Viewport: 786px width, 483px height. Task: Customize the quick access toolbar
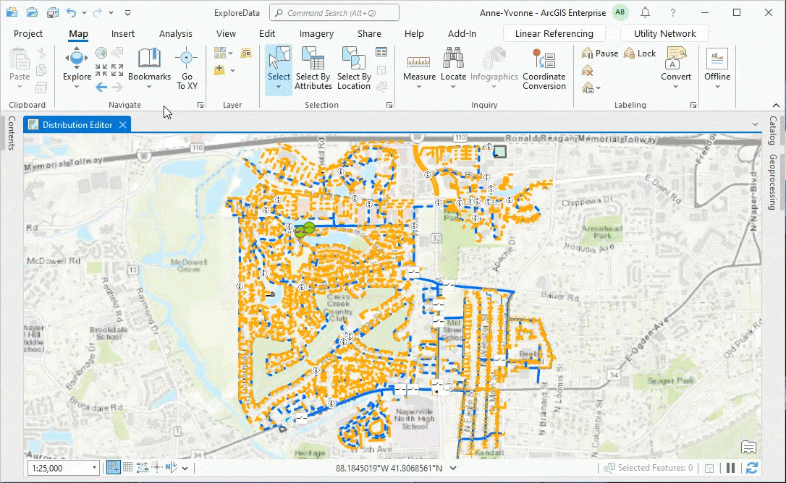point(128,12)
